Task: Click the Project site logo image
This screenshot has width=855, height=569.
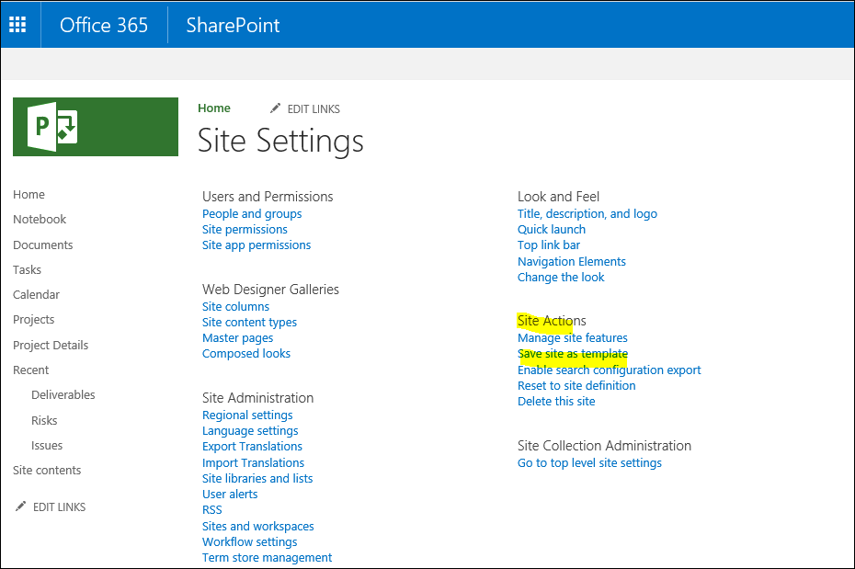Action: click(x=95, y=127)
